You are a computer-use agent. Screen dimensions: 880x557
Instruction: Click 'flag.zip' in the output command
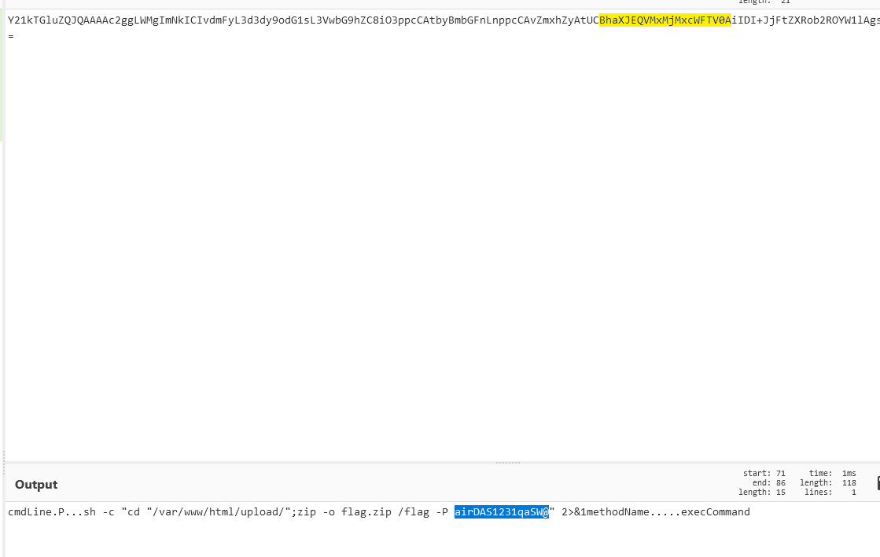click(366, 511)
